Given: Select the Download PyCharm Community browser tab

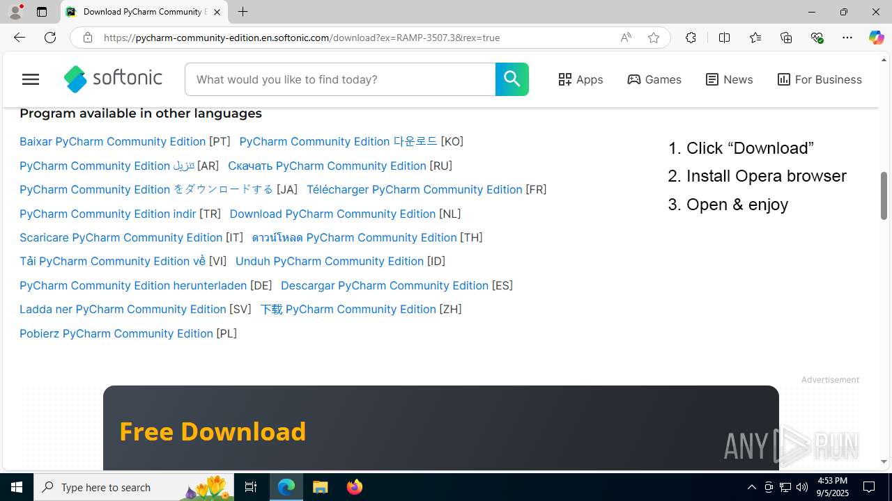Looking at the screenshot, I should (144, 12).
